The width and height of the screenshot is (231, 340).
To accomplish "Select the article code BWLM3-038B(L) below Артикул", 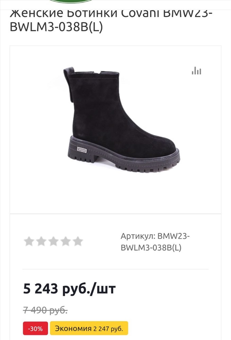I will click(x=151, y=248).
